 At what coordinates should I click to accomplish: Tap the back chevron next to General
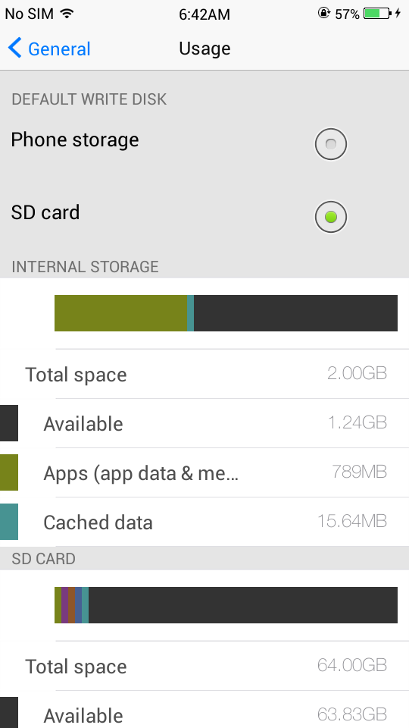tap(15, 49)
